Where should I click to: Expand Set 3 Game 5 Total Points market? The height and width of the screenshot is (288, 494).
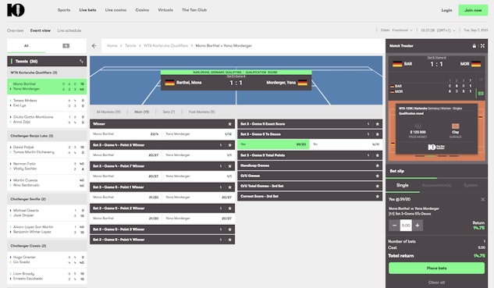tap(310, 155)
